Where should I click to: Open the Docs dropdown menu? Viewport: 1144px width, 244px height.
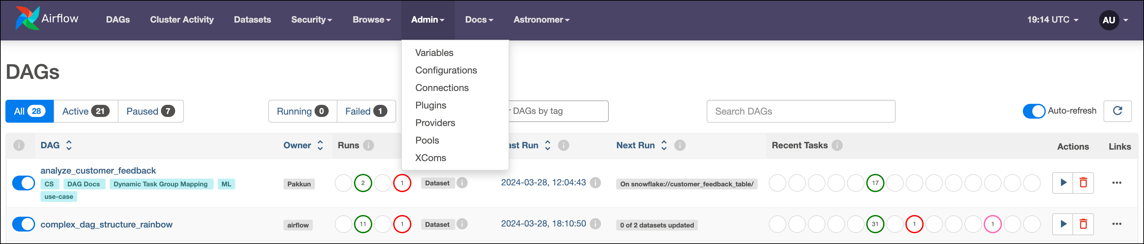(479, 20)
